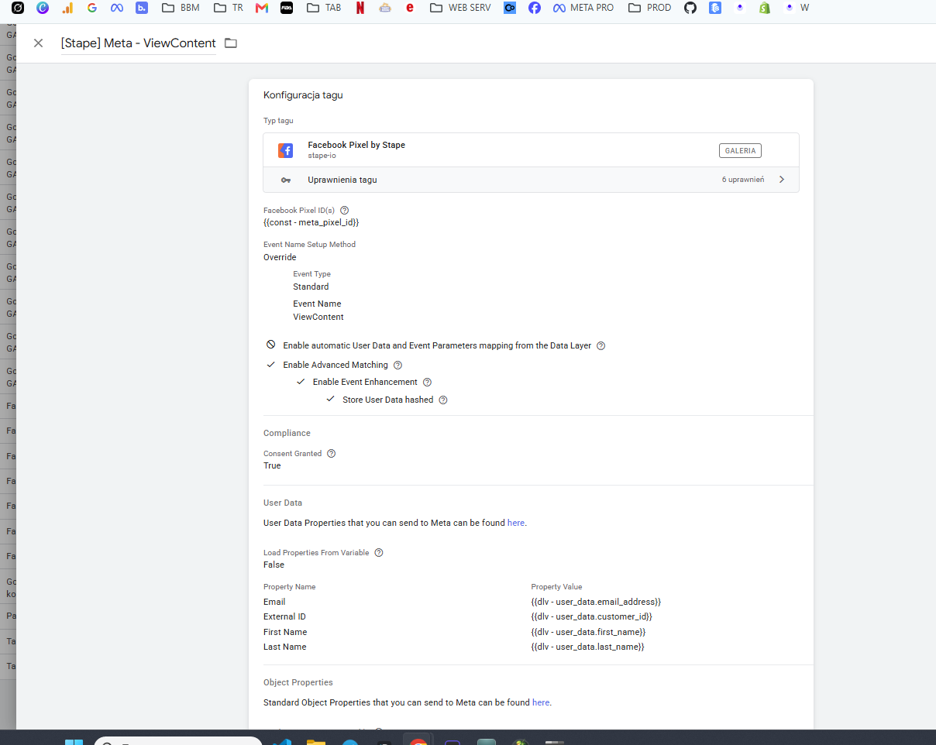Open the Netflix bookmark icon
Viewport: 936px width, 745px height.
click(x=360, y=8)
